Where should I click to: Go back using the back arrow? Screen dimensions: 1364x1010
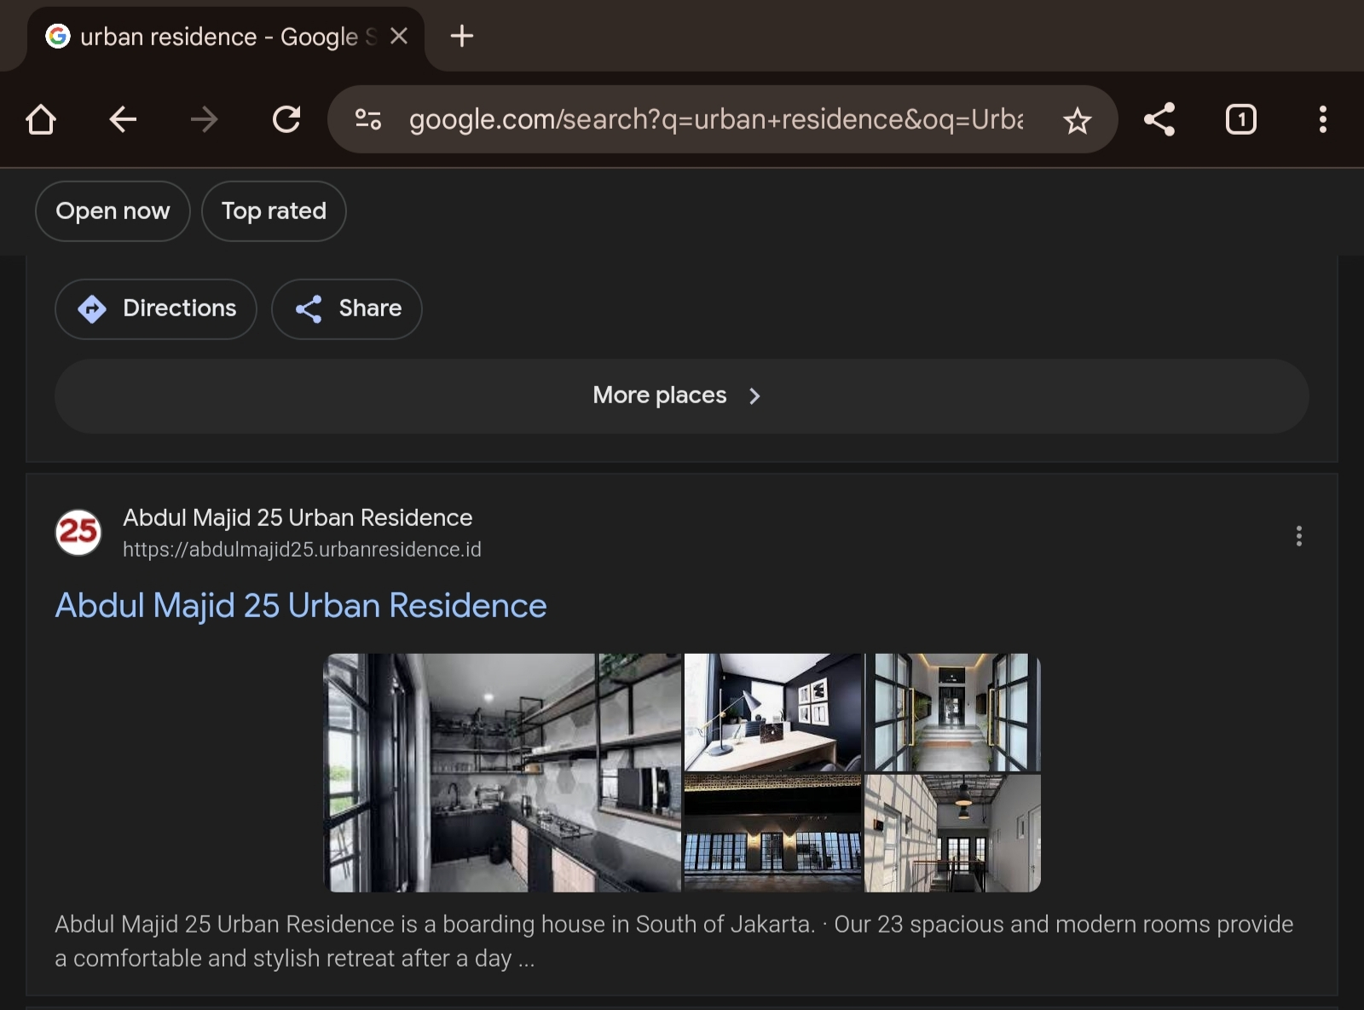coord(123,119)
